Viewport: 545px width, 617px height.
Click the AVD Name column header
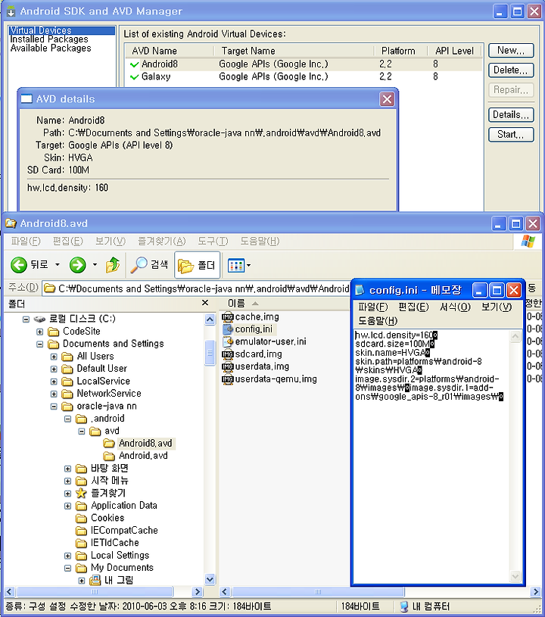coord(170,51)
